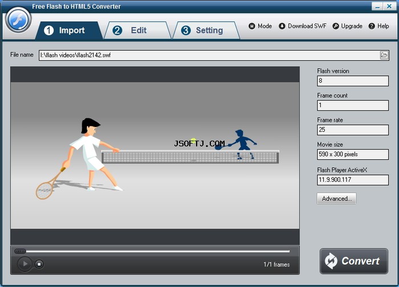Click the Frame rate field
This screenshot has width=399, height=287.
point(353,130)
